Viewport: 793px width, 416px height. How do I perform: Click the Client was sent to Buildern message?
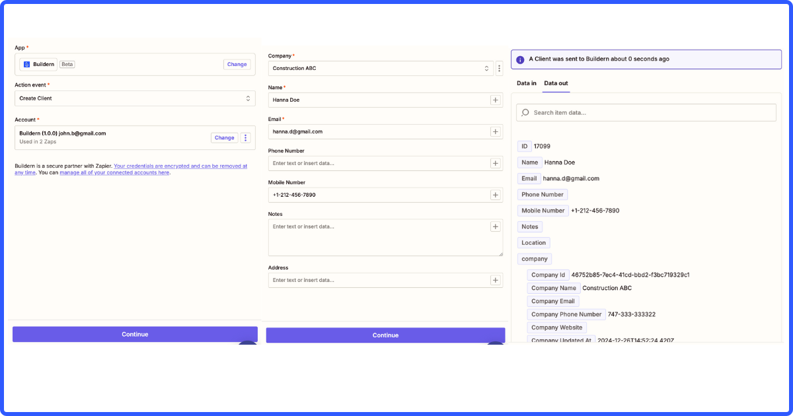599,59
